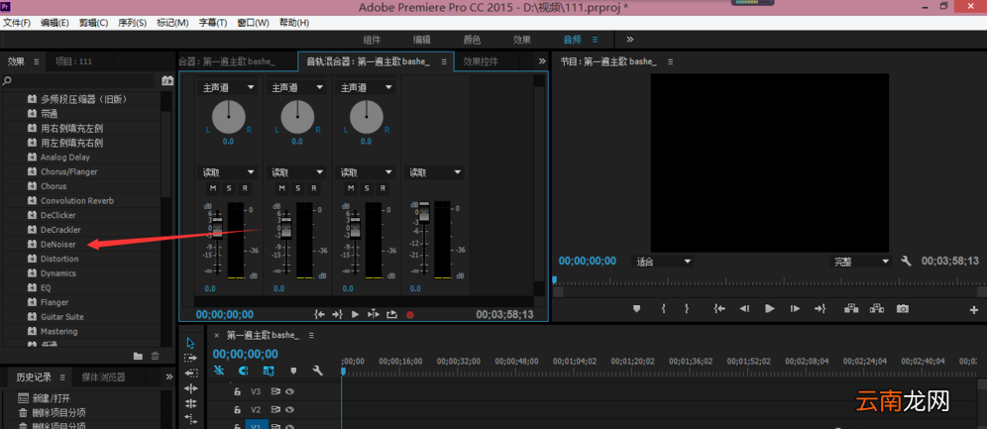Mute the first mixer track
The image size is (987, 429).
213,188
